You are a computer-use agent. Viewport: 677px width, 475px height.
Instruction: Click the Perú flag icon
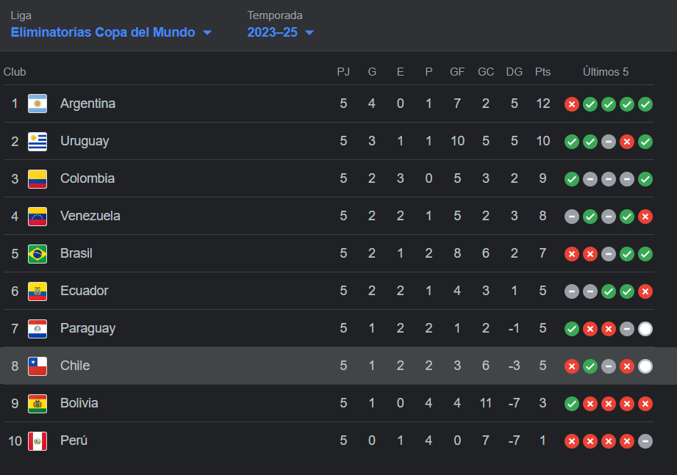[x=37, y=440]
